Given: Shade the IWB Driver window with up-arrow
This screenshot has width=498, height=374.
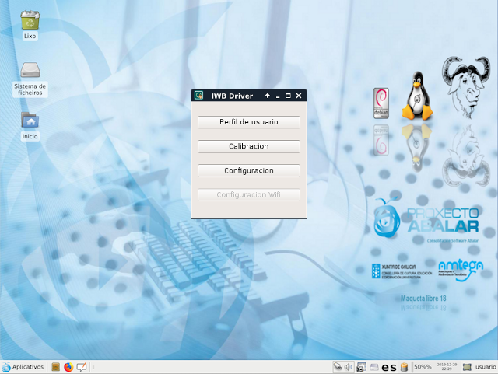Looking at the screenshot, I should 268,96.
